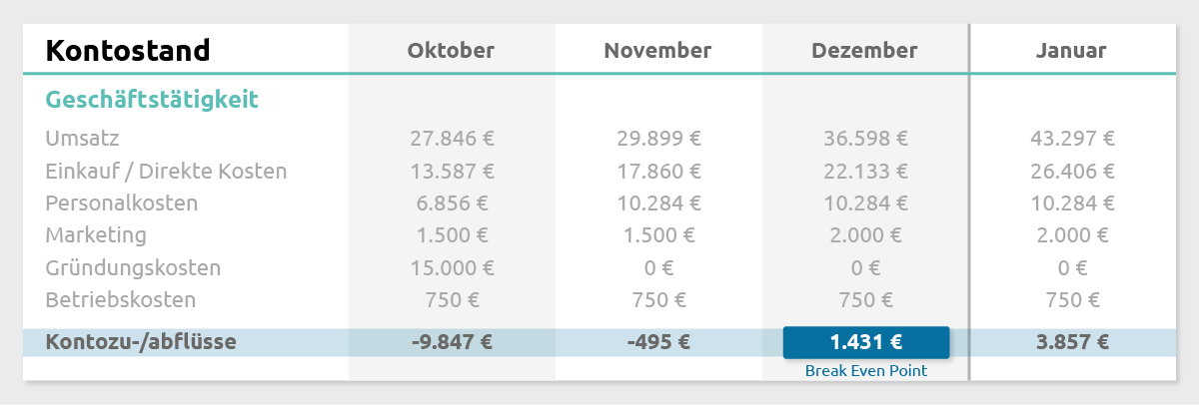Select the Januar column header
The width and height of the screenshot is (1199, 405).
[1071, 50]
